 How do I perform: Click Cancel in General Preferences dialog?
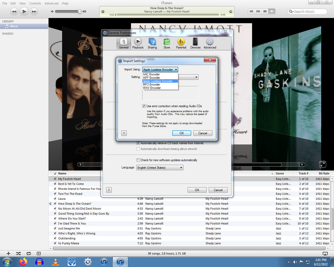218,190
